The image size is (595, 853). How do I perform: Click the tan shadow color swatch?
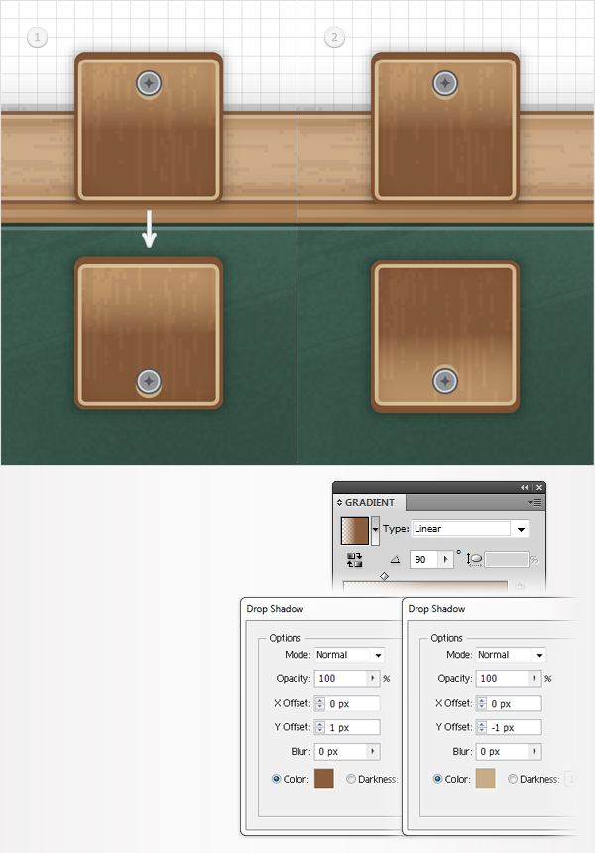(485, 778)
